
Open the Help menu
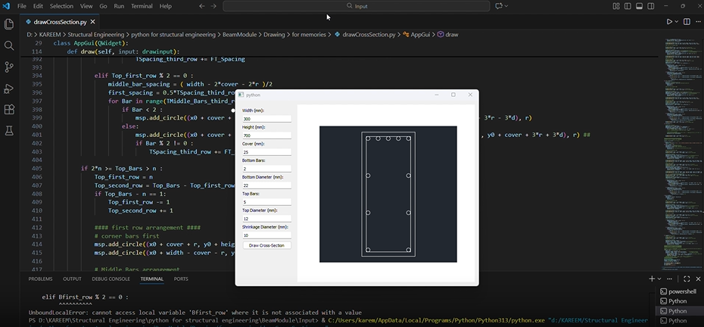pos(166,6)
